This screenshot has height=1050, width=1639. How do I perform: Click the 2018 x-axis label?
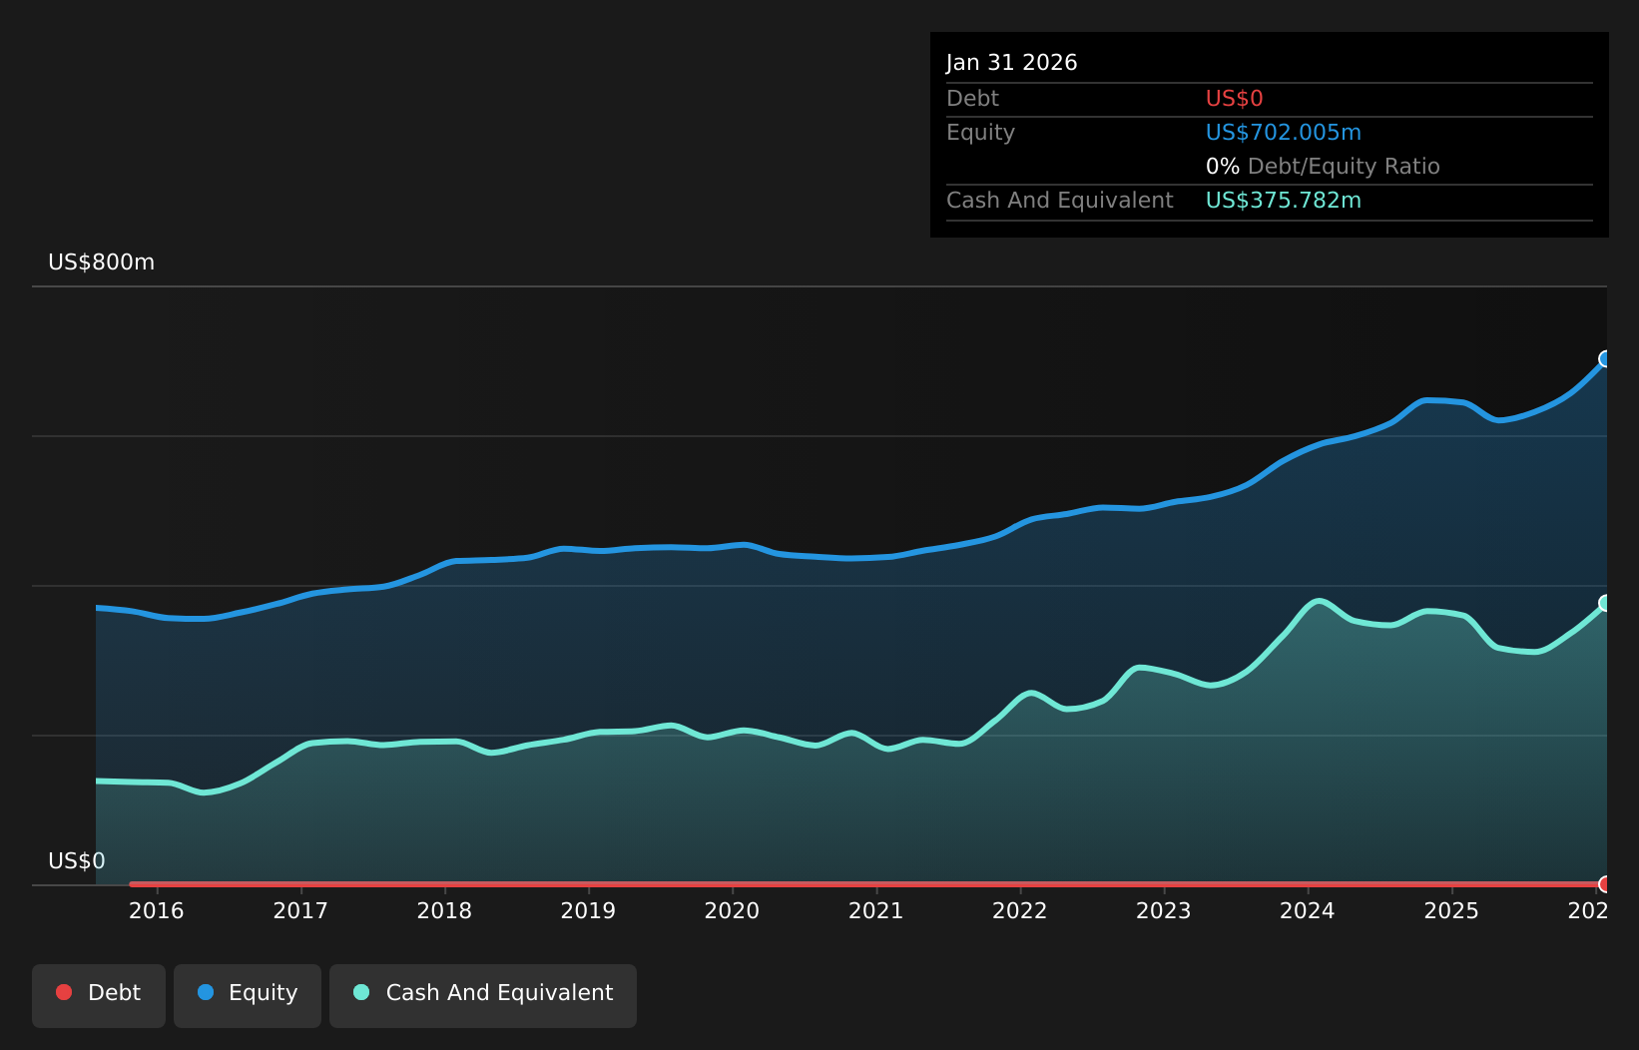click(444, 911)
